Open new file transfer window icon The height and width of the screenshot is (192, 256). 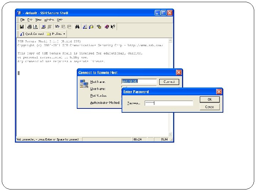(91, 27)
